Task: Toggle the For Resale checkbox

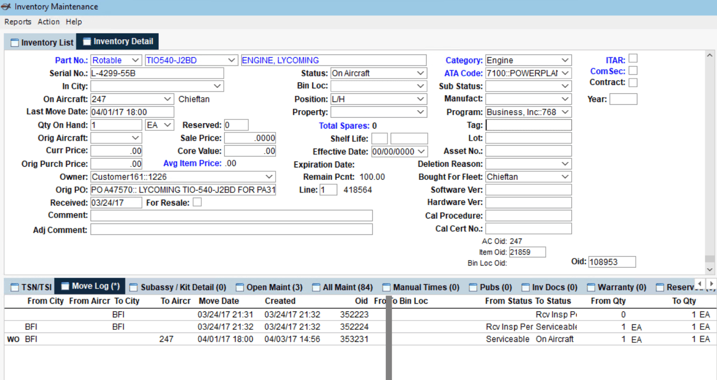Action: point(196,202)
